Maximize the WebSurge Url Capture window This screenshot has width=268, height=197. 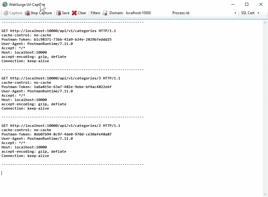pyautogui.click(x=247, y=4)
